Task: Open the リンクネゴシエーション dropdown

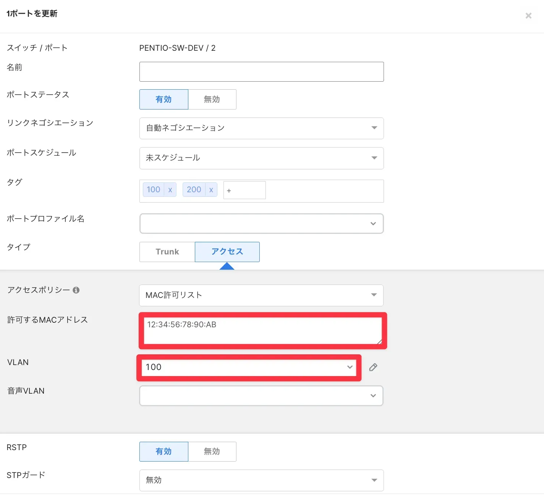Action: tap(261, 128)
